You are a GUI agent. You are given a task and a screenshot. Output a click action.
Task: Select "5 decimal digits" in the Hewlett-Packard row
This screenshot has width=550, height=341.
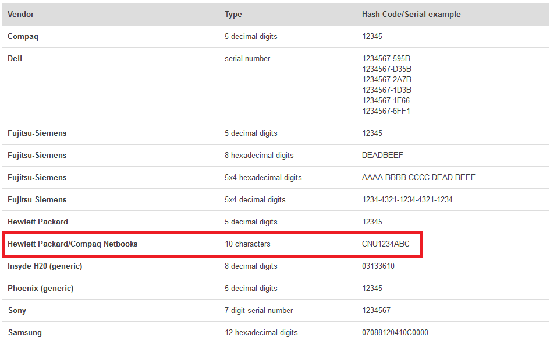[x=251, y=222]
